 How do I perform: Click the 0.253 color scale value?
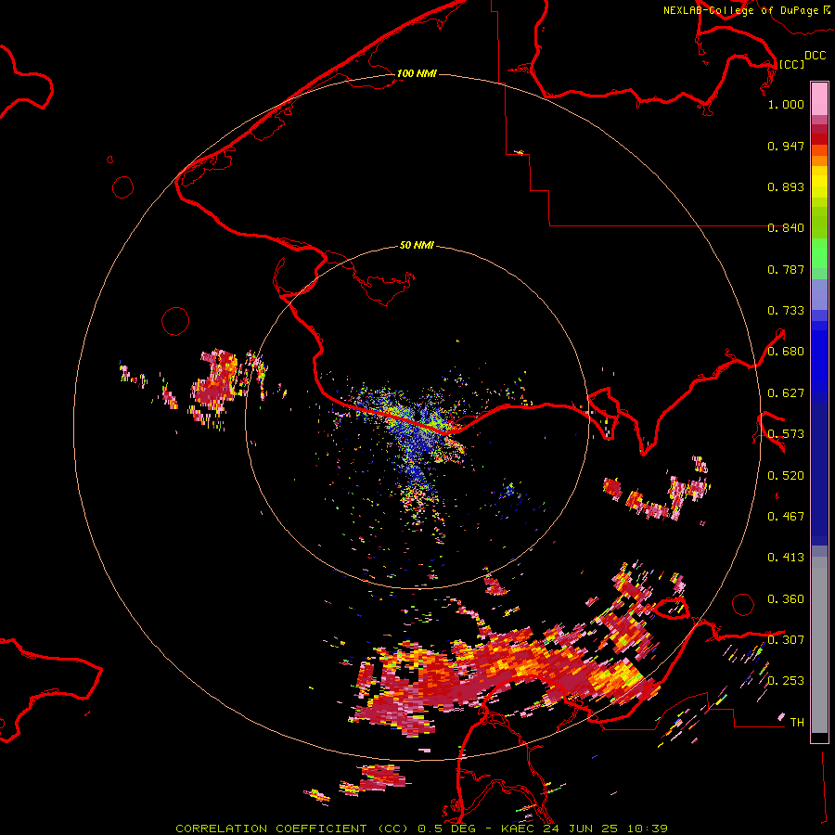click(x=786, y=681)
